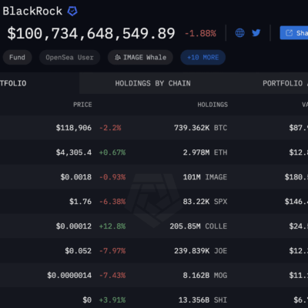The height and width of the screenshot is (308, 308).
Task: Open the Twitter bird icon link
Action: click(x=256, y=32)
